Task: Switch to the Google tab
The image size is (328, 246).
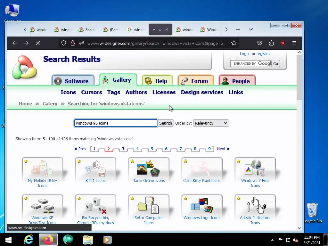Action: point(136,30)
